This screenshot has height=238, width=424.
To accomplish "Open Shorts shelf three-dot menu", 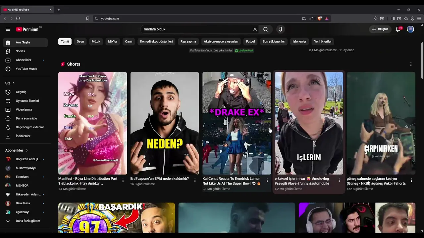I will tap(411, 64).
